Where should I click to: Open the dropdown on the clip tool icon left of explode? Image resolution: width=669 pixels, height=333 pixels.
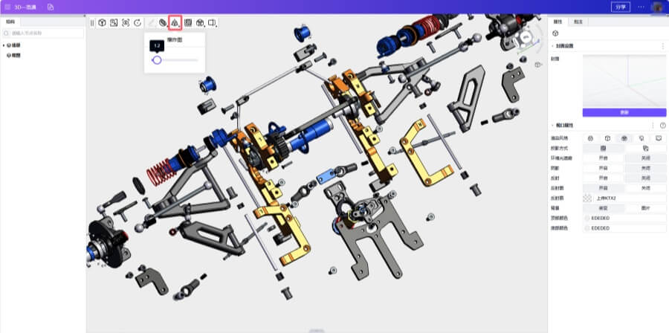[167, 27]
